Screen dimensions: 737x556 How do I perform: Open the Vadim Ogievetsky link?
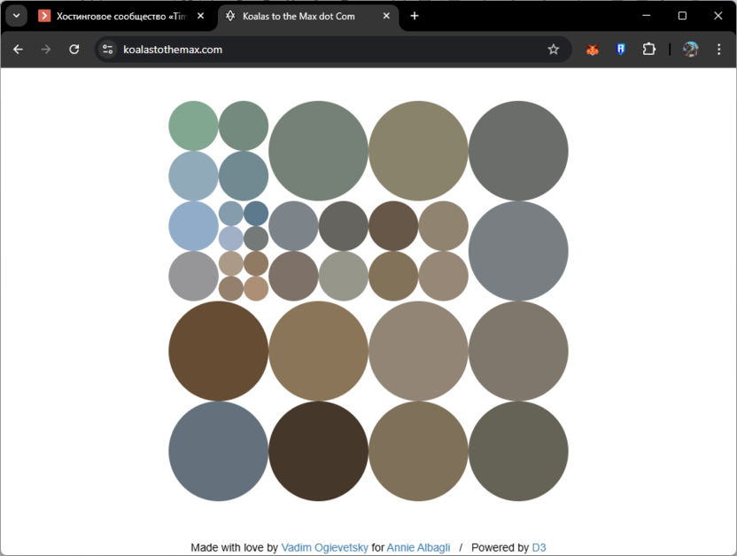coord(324,547)
